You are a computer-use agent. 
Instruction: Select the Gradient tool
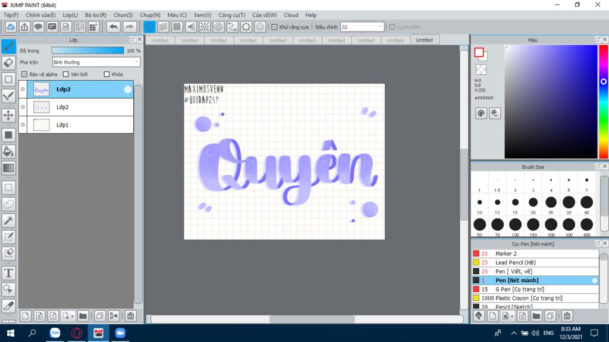pos(8,168)
